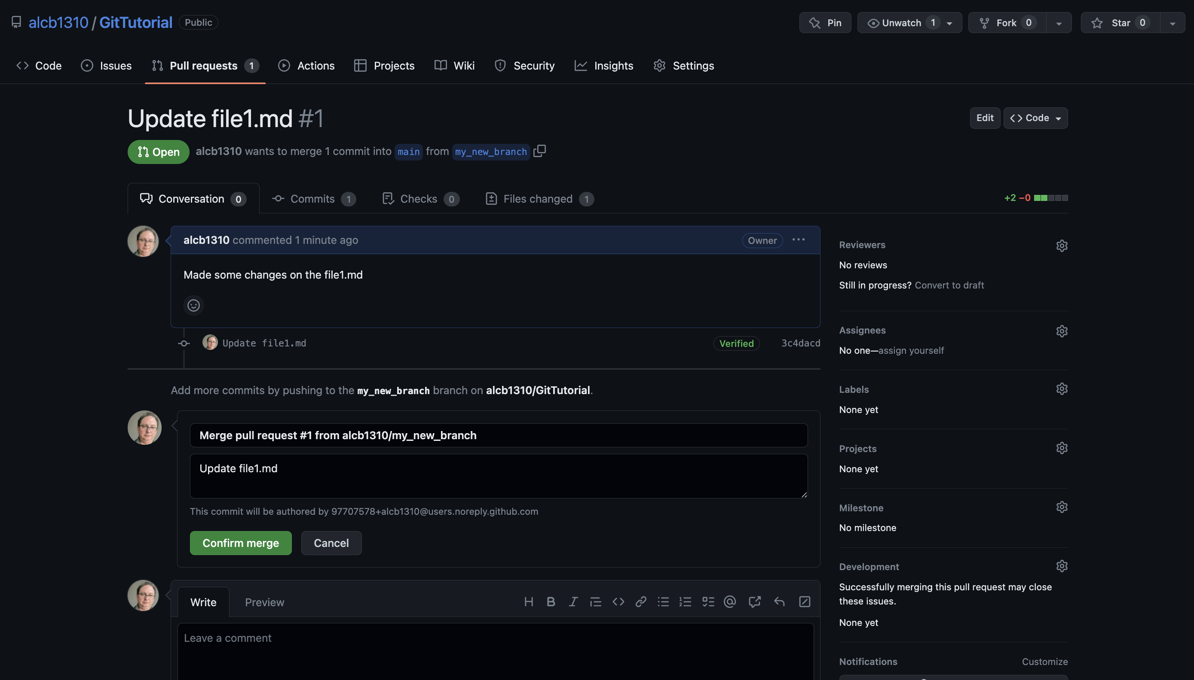Add a task list icon

(708, 601)
